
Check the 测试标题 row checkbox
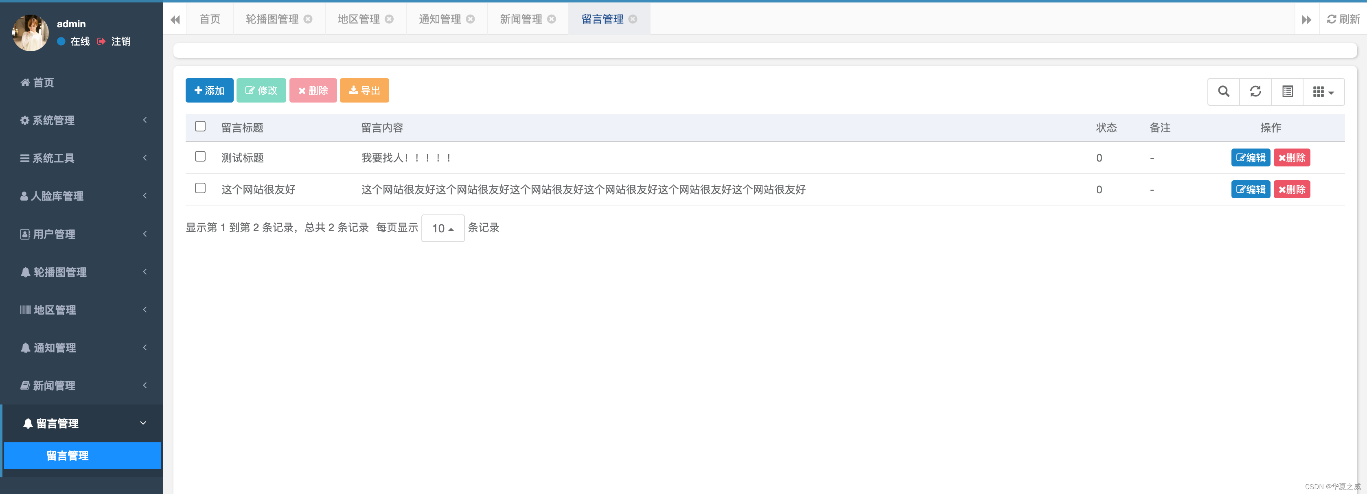click(200, 157)
